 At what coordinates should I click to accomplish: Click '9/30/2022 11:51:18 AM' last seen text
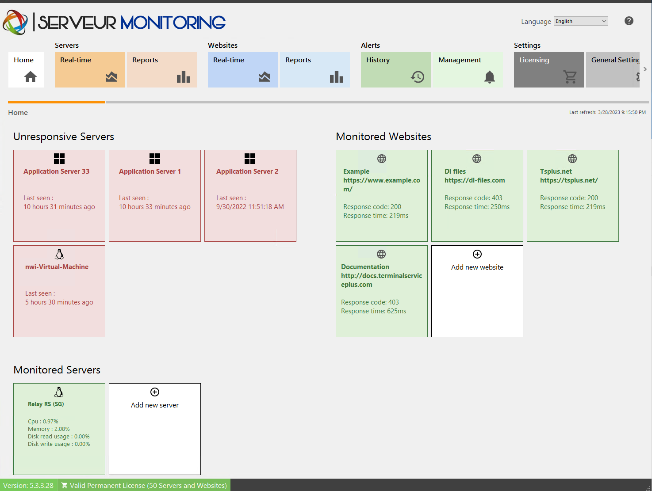click(250, 207)
